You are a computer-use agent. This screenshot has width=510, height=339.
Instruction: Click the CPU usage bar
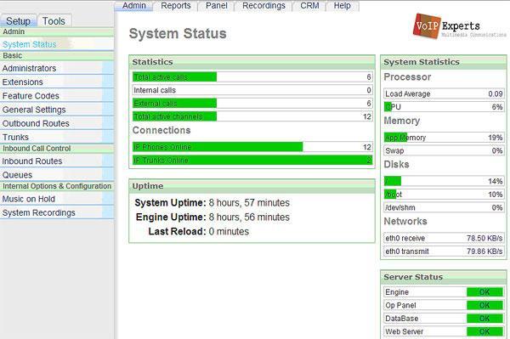(x=444, y=107)
